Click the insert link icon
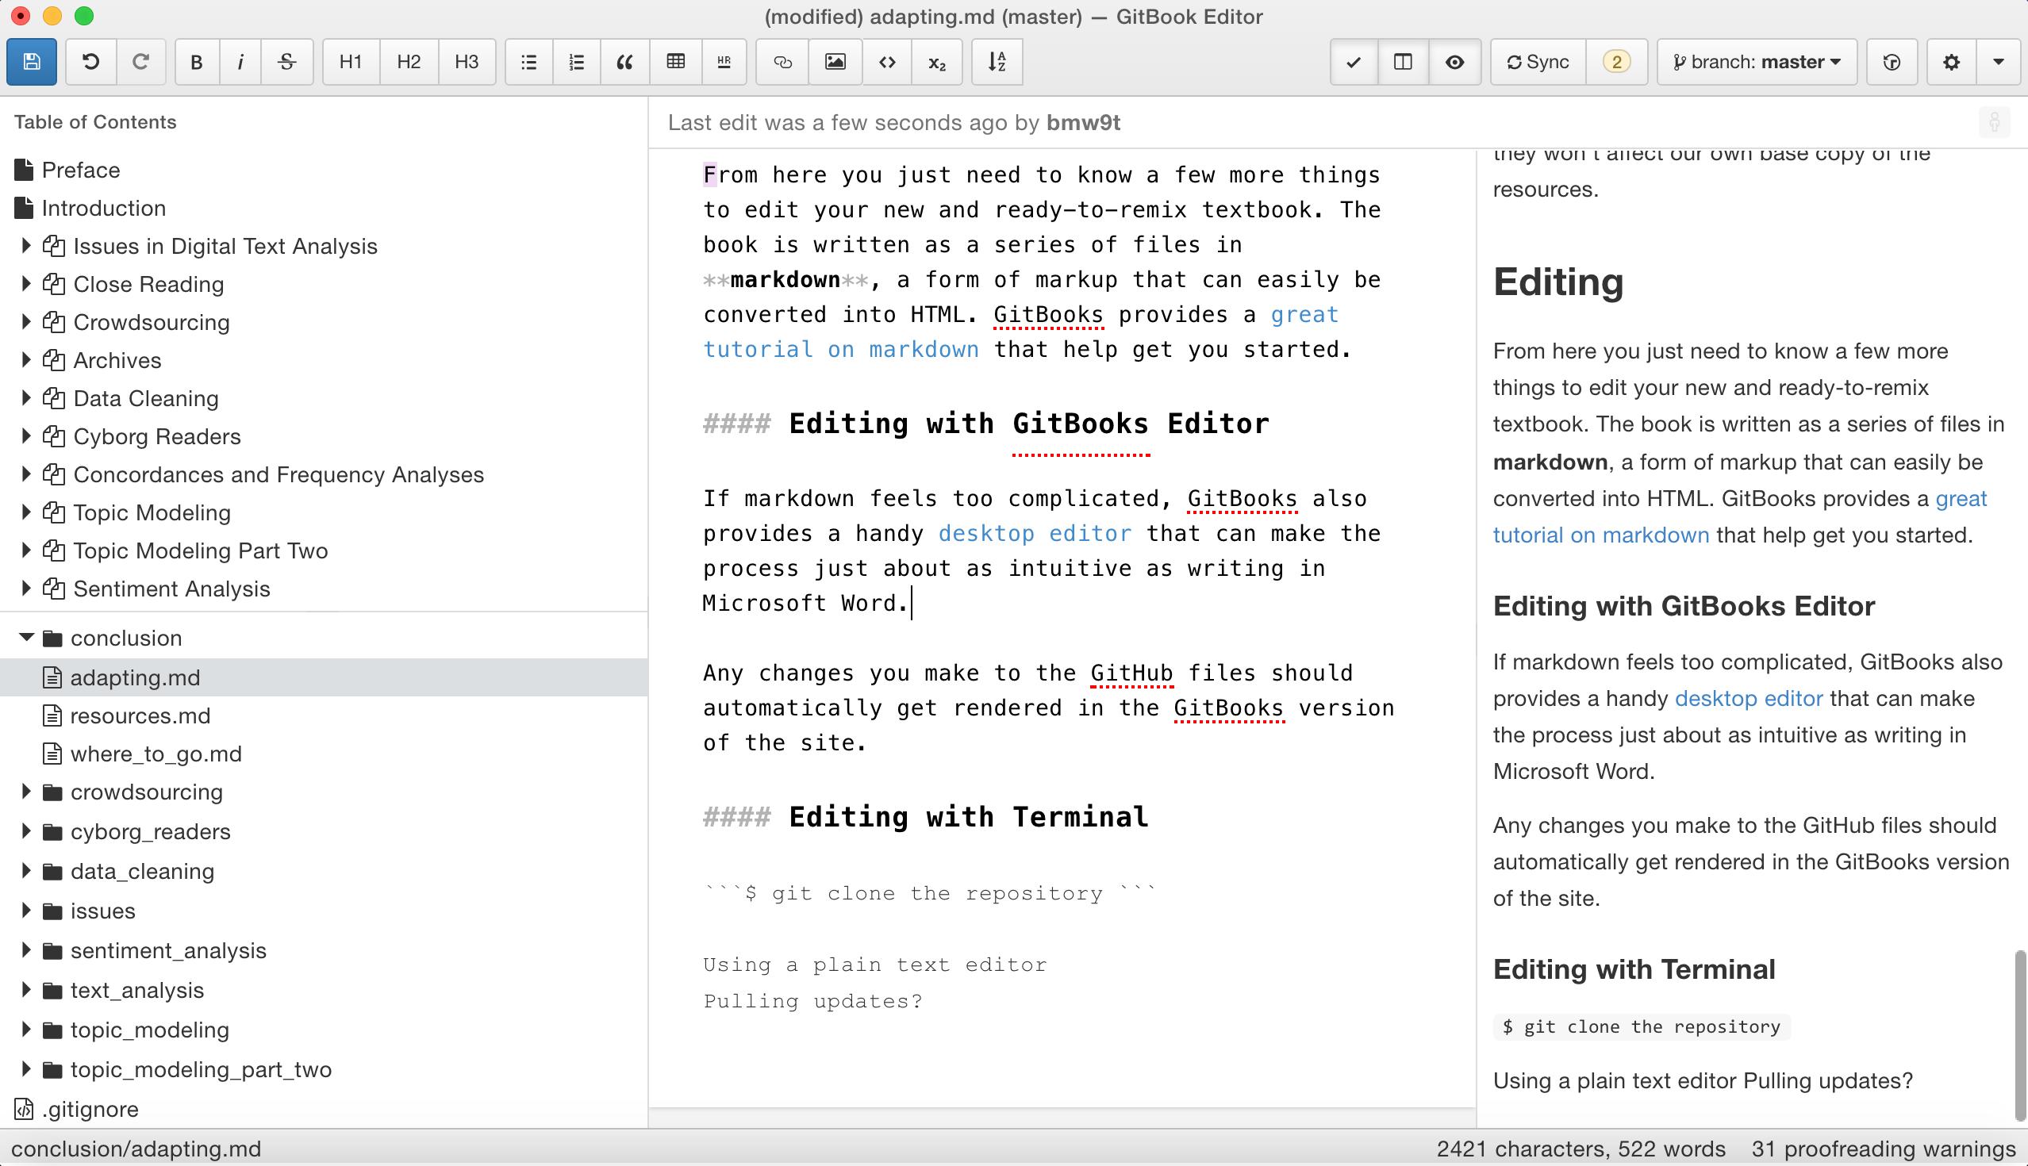 782,62
